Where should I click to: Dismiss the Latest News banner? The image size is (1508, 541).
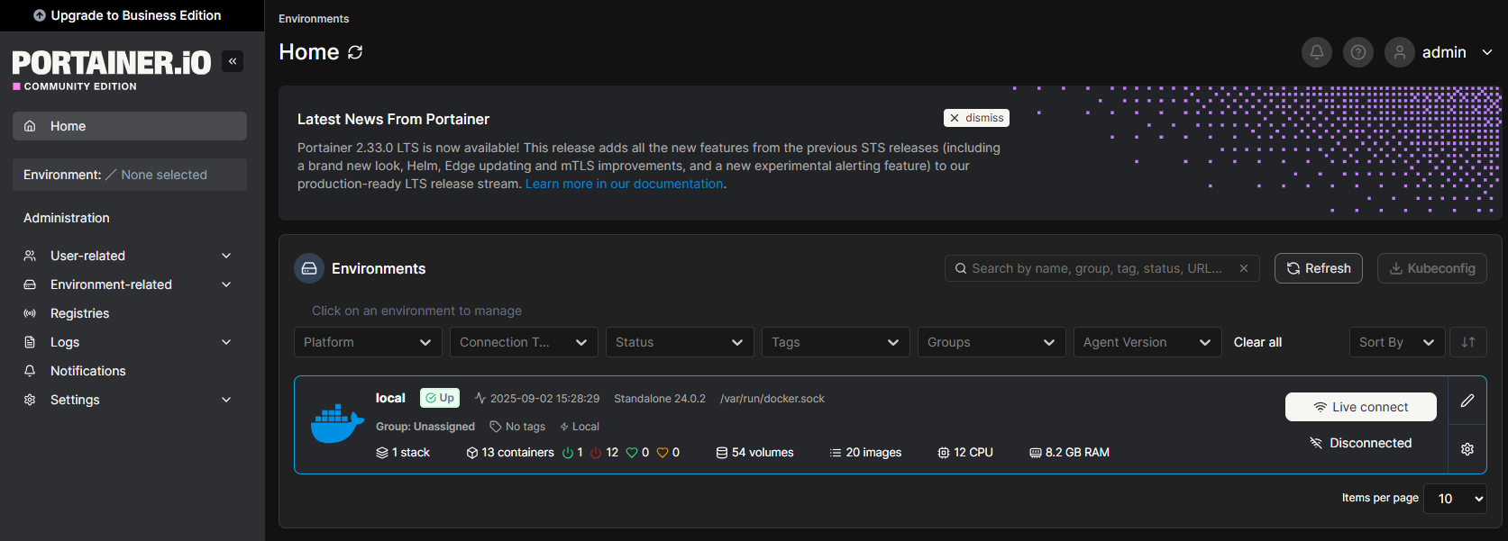[976, 118]
